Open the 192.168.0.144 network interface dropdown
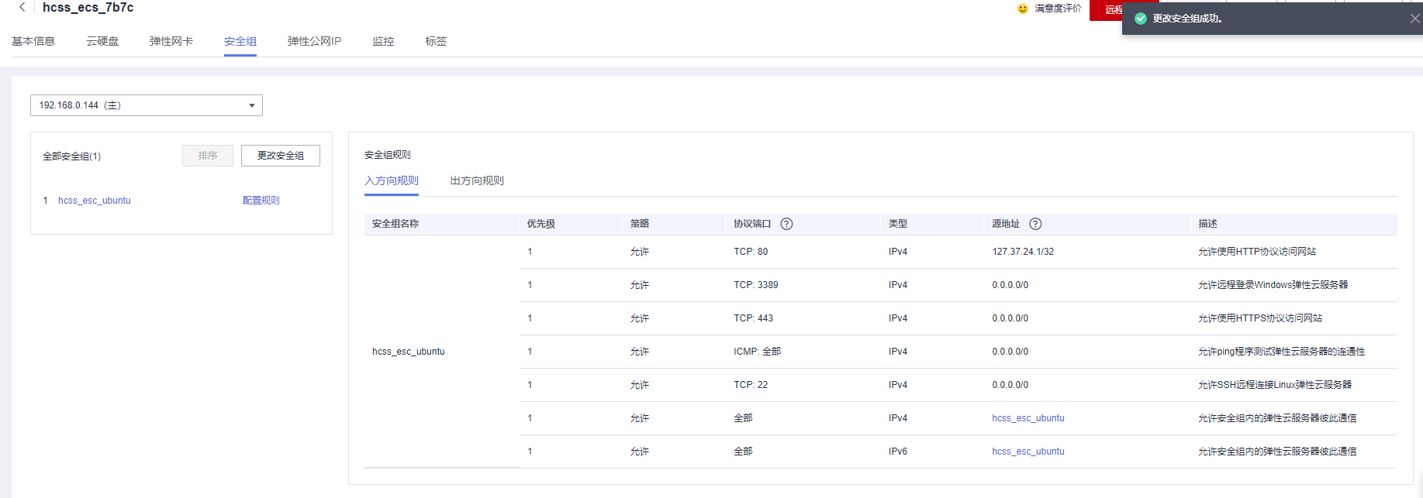This screenshot has width=1423, height=498. point(147,105)
